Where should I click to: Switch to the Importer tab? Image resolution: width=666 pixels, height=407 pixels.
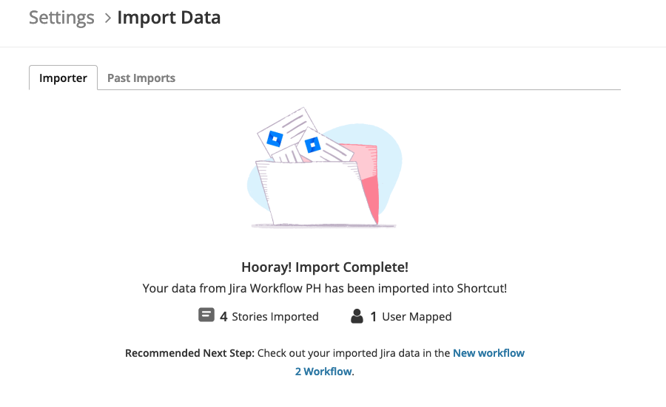tap(63, 78)
